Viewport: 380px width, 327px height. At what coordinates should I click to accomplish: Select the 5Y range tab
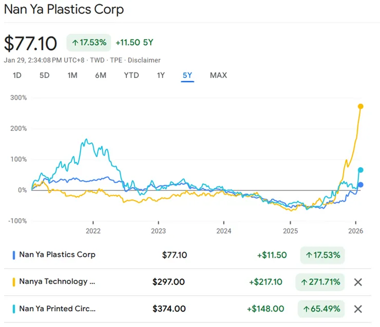coord(187,75)
